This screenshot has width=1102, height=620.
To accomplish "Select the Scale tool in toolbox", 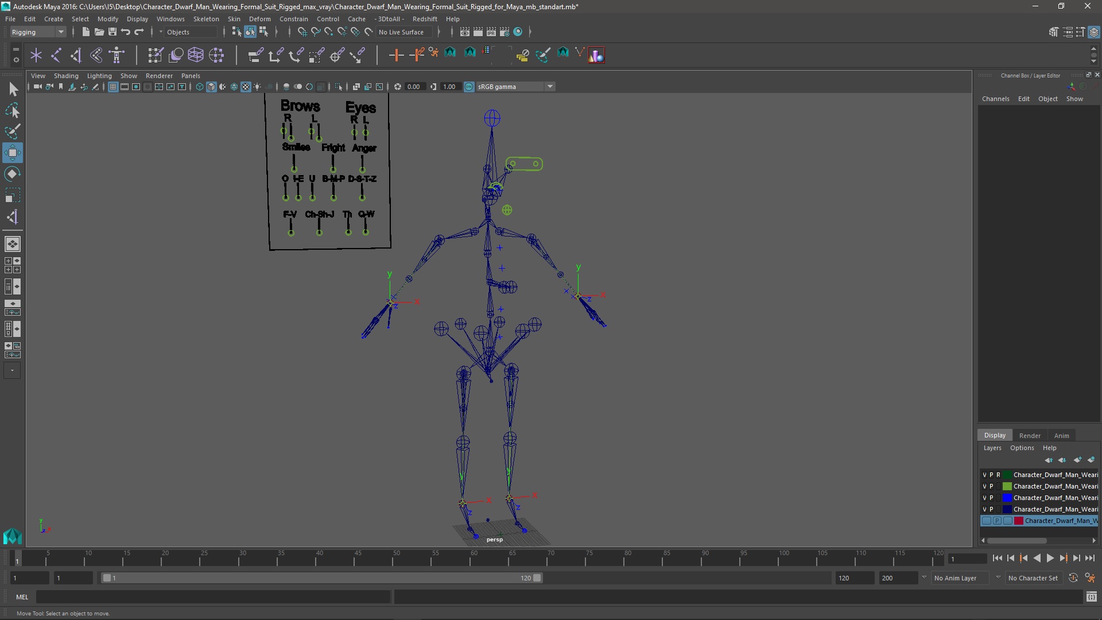I will tap(13, 195).
